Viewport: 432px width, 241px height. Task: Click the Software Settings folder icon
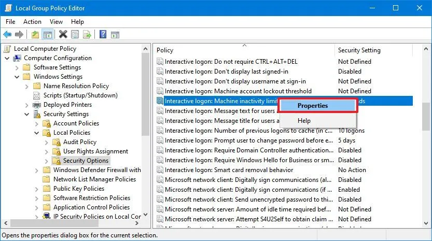26,67
